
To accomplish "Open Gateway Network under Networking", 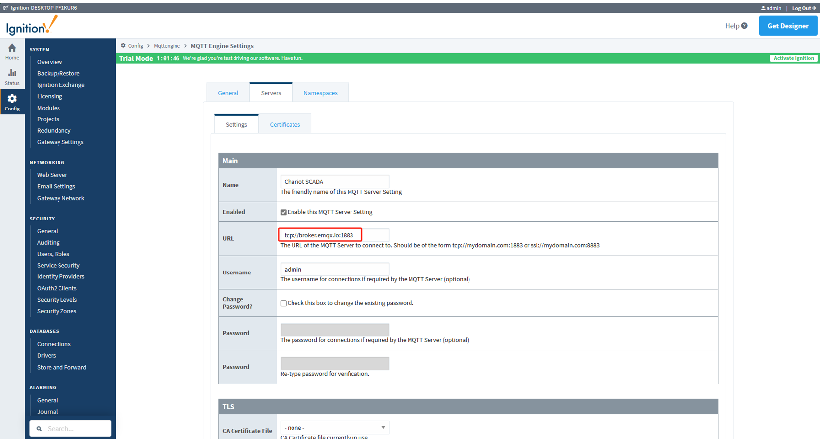I will tap(61, 198).
